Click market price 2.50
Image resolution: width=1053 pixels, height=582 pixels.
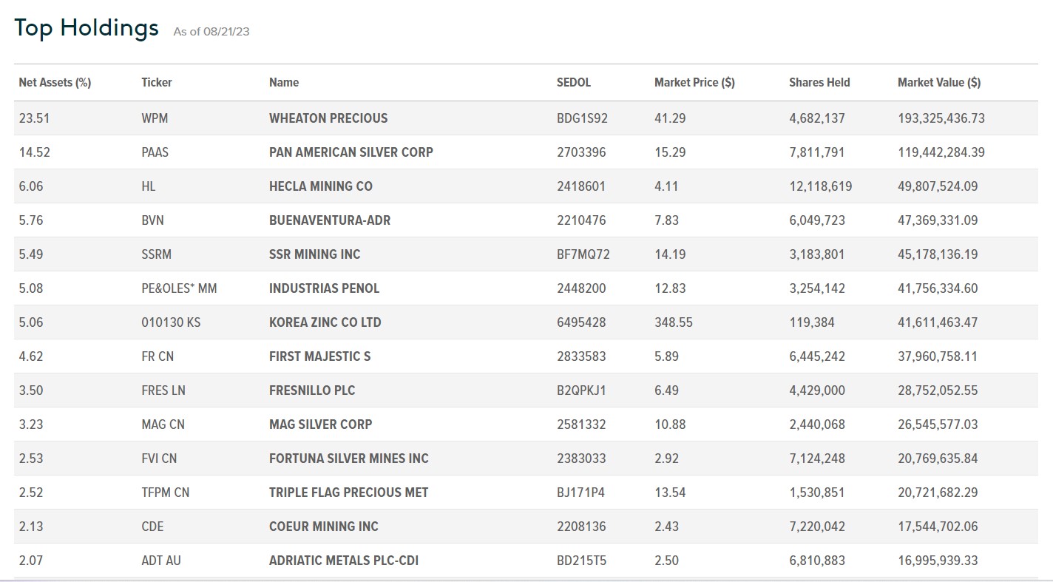pyautogui.click(x=666, y=561)
